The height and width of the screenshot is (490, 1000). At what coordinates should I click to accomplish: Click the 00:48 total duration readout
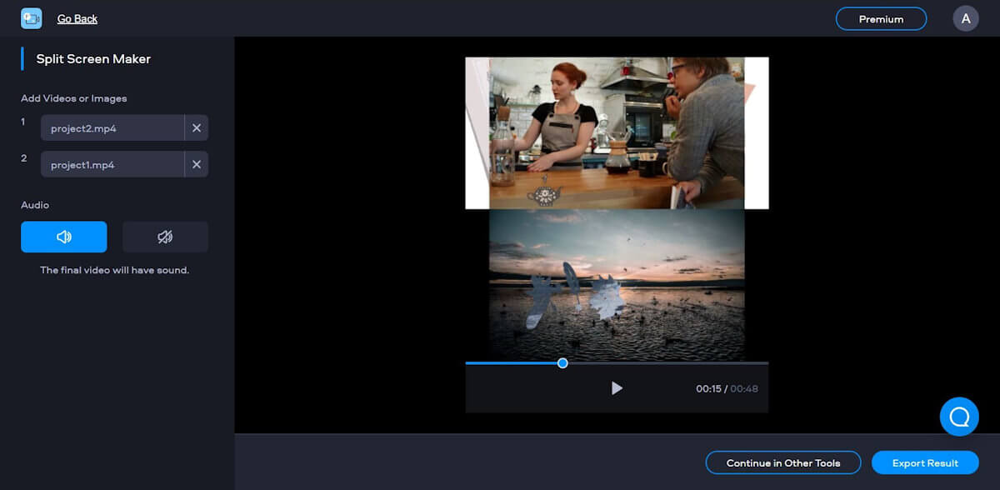pyautogui.click(x=744, y=389)
